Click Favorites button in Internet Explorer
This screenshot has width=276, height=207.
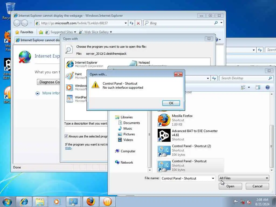point(24,32)
